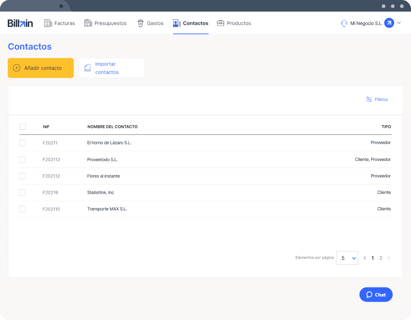Toggle the select-all checkbox in table header
The image size is (411, 320).
(x=23, y=127)
